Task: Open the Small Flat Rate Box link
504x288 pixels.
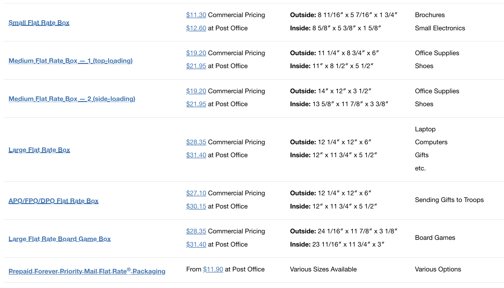Action: [39, 23]
